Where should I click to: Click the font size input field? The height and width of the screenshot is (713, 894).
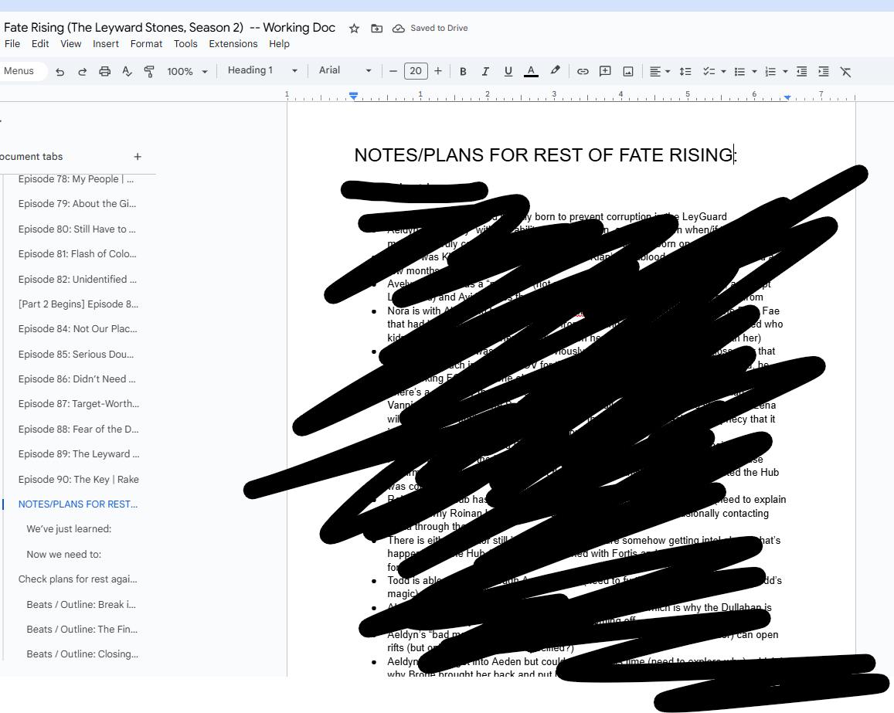[x=415, y=71]
